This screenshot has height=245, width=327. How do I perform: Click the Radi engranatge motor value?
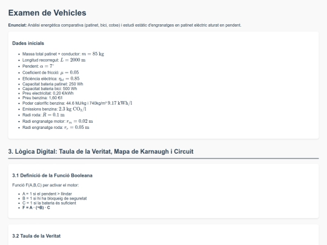pos(58,121)
